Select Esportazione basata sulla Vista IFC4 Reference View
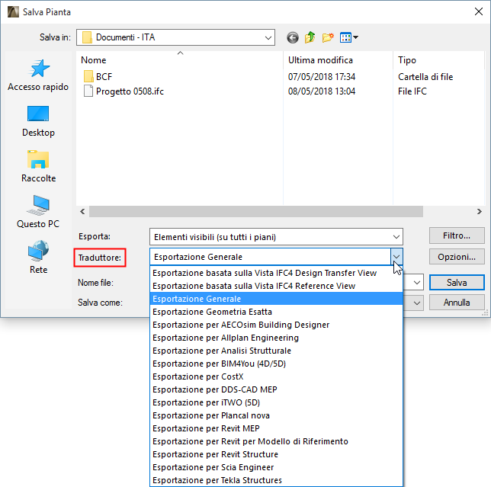Viewport: 491px width, 487px height. coord(276,286)
